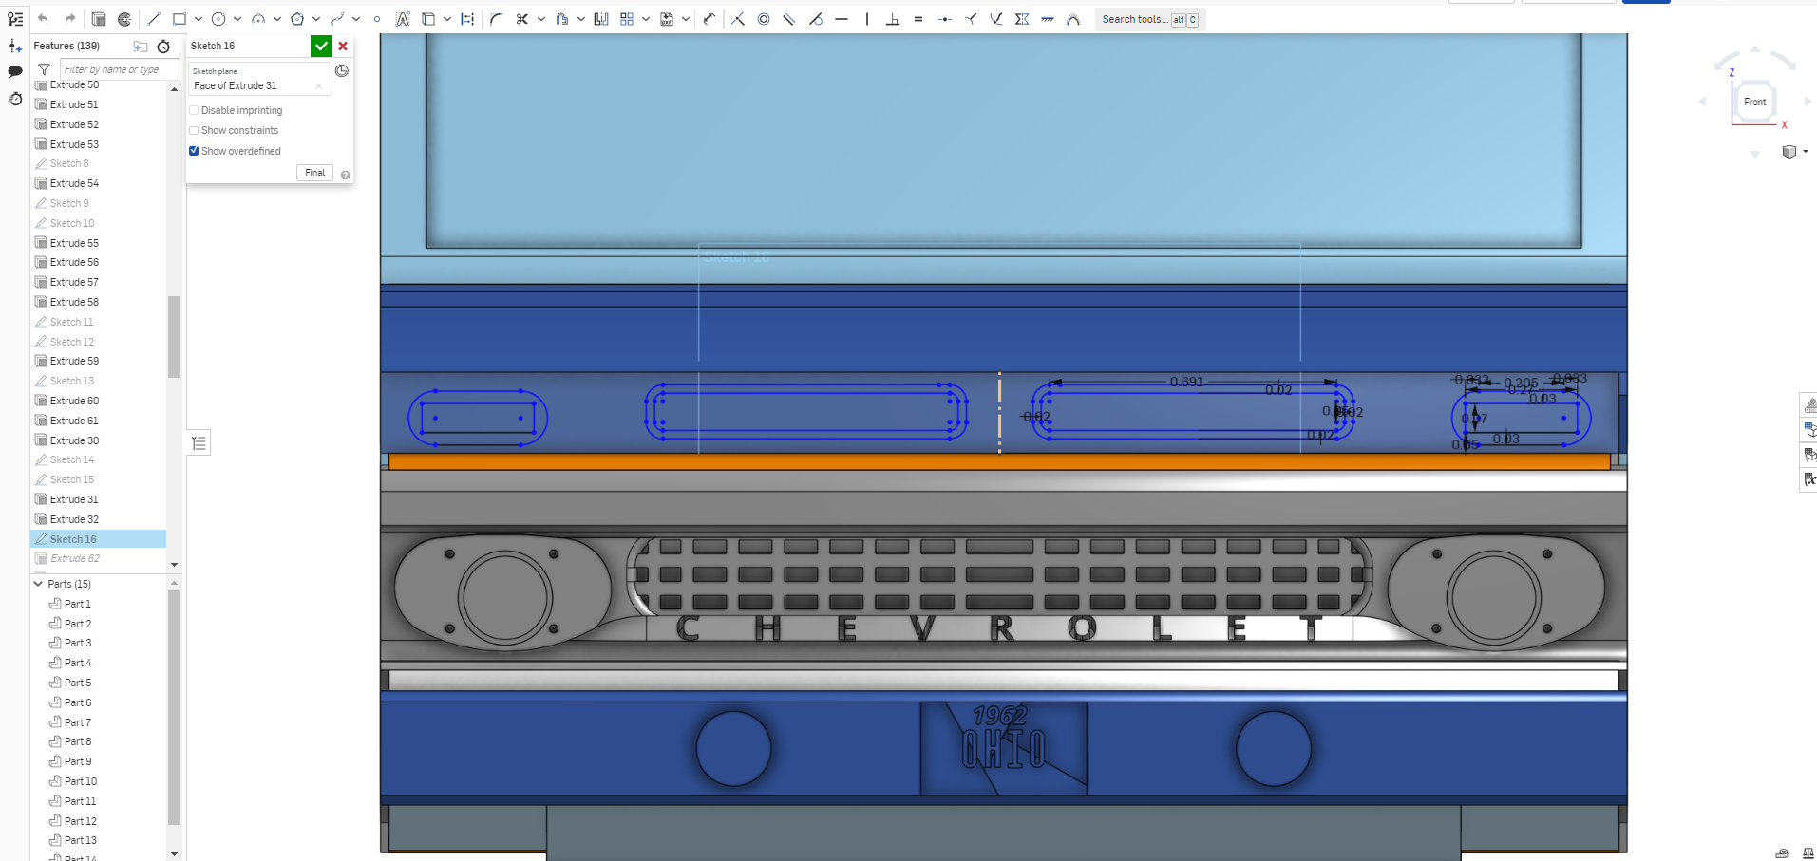Select the Circle tool
The image size is (1817, 861).
218,19
